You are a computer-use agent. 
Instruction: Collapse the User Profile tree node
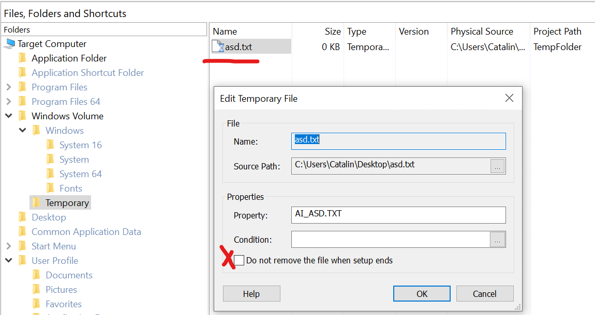9,261
